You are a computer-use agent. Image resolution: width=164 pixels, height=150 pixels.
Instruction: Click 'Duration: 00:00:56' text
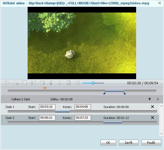click(116, 107)
